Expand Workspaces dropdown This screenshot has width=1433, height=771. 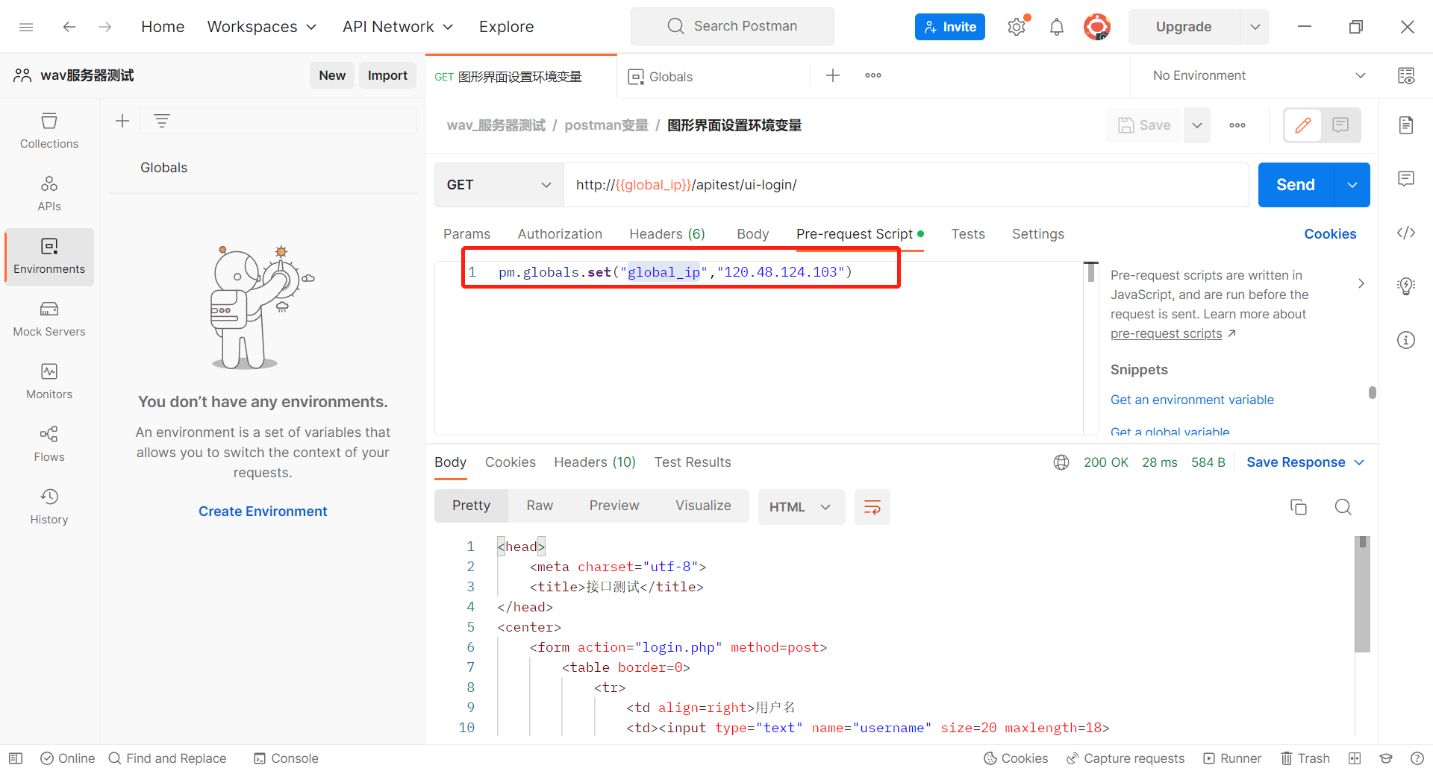(262, 27)
